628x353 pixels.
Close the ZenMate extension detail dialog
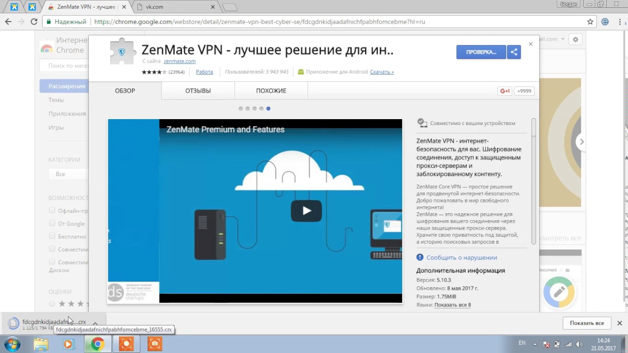coord(530,44)
